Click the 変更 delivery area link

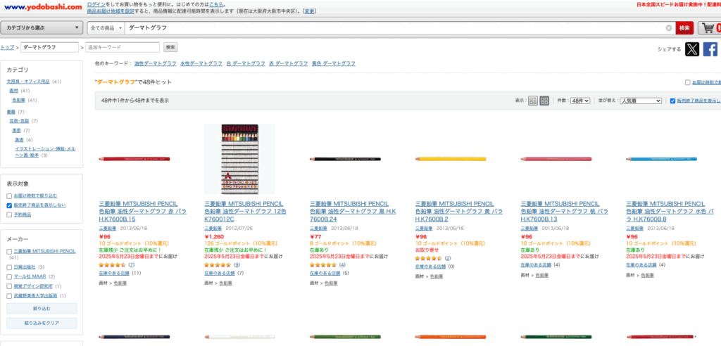(x=310, y=11)
